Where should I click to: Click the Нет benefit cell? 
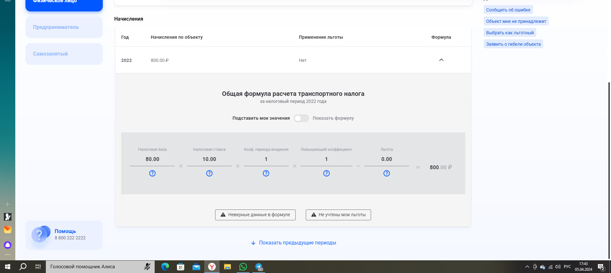coord(303,60)
